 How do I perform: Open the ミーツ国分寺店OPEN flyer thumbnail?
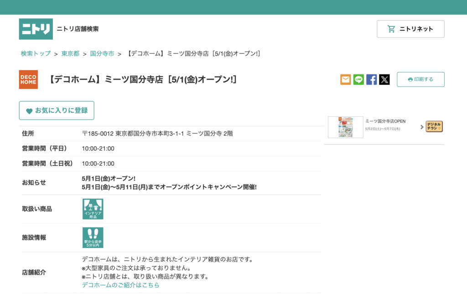point(346,127)
